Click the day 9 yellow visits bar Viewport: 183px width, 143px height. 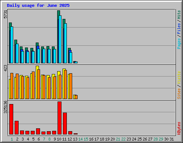click(53, 87)
